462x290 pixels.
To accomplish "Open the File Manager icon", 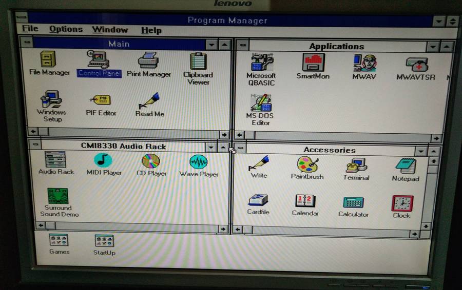I will 49,63.
